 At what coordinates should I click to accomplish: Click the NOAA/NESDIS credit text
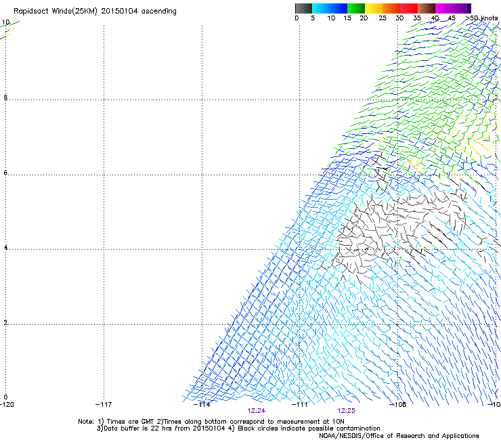click(x=399, y=436)
